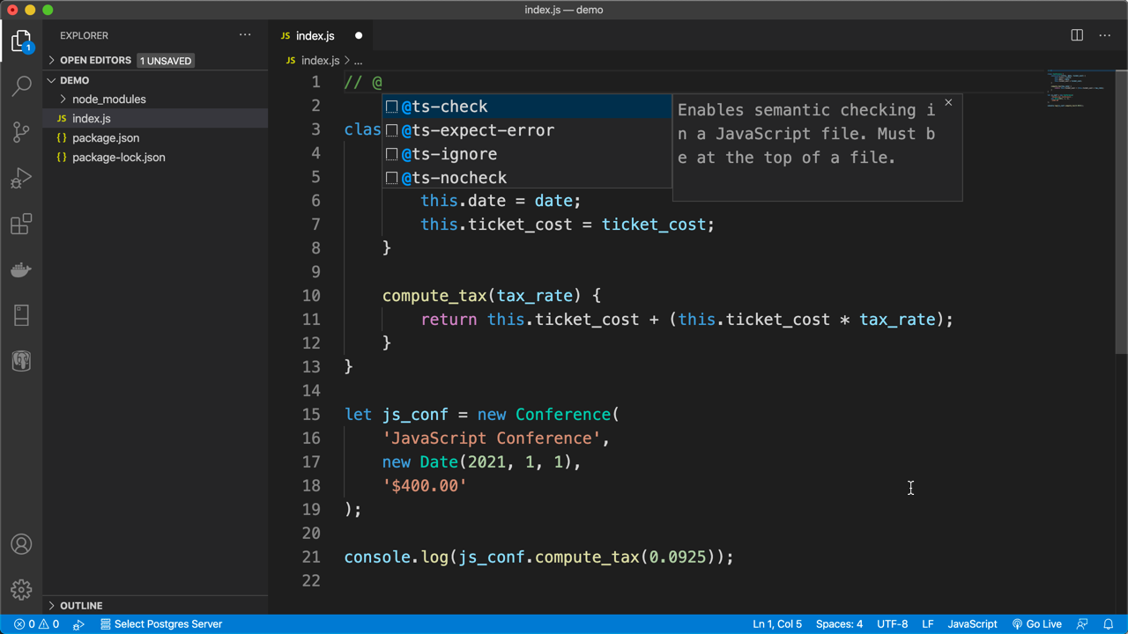1128x634 pixels.
Task: Open editor more actions ellipsis
Action: click(1105, 35)
